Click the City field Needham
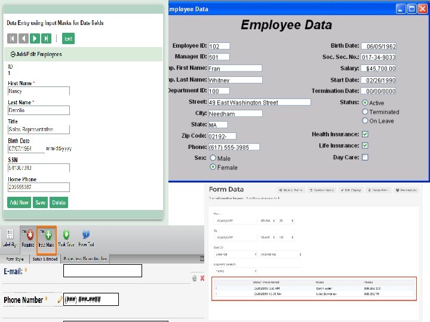Screen dimensions: 430x322 235,113
